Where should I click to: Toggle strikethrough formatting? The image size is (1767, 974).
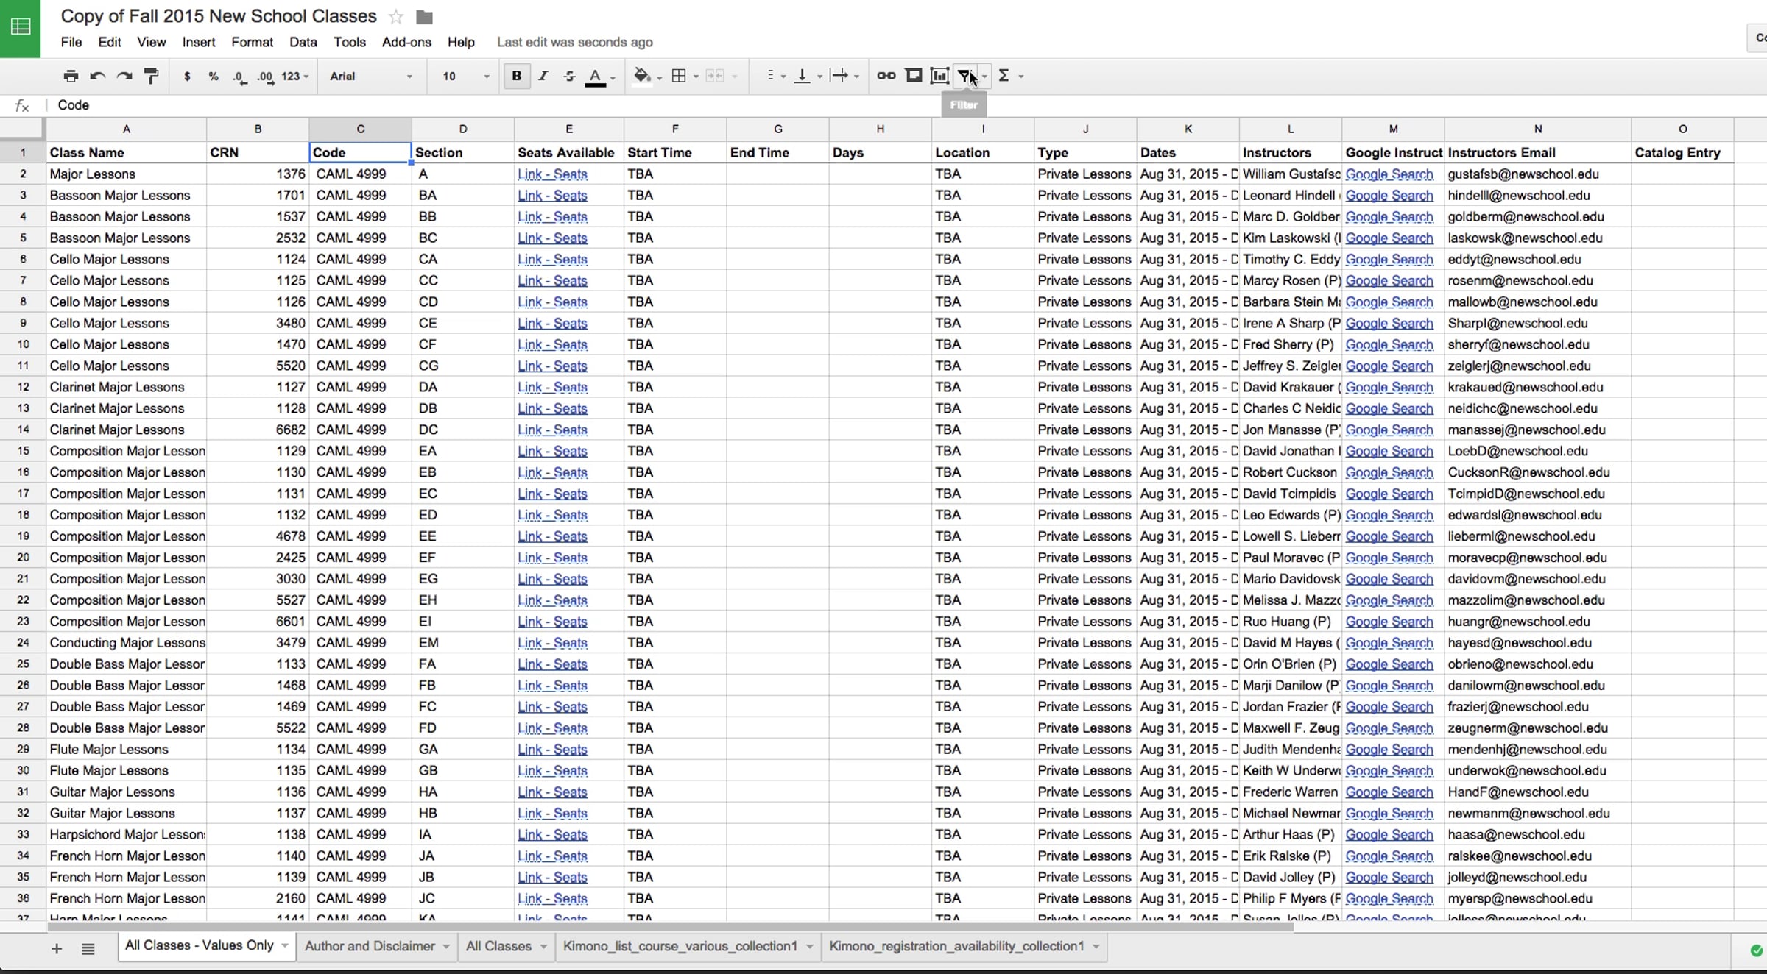click(569, 76)
